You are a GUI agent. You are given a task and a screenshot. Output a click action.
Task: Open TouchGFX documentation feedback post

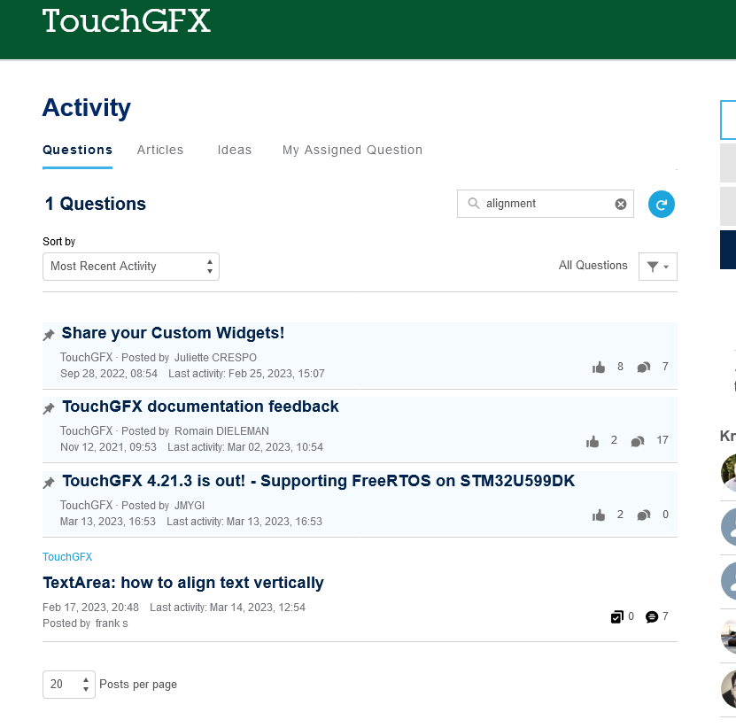click(200, 407)
